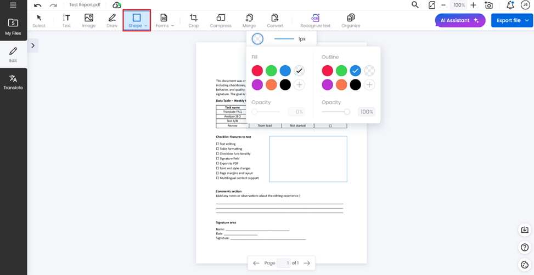
Task: Switch to Translate in sidebar
Action: pos(13,82)
